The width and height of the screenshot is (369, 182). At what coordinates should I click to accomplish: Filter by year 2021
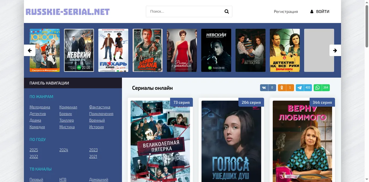click(x=93, y=156)
